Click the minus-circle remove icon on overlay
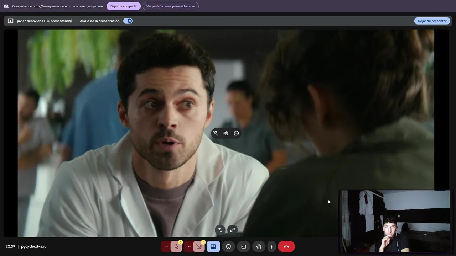456x256 pixels. [x=236, y=133]
